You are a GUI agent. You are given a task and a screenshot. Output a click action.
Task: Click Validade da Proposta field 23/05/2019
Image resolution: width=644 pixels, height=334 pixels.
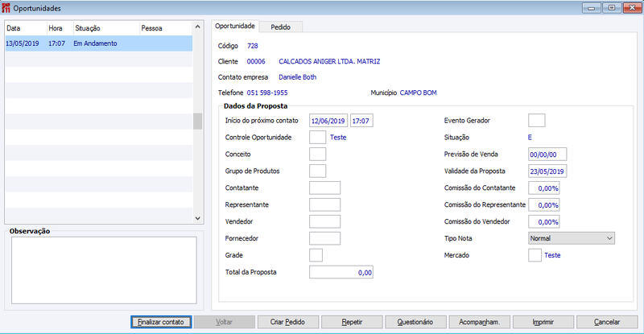pos(547,171)
